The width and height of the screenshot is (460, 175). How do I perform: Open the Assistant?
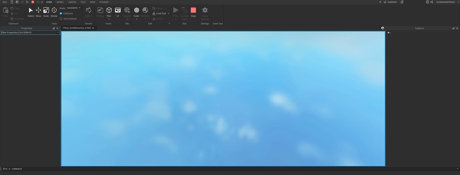coord(390,2)
